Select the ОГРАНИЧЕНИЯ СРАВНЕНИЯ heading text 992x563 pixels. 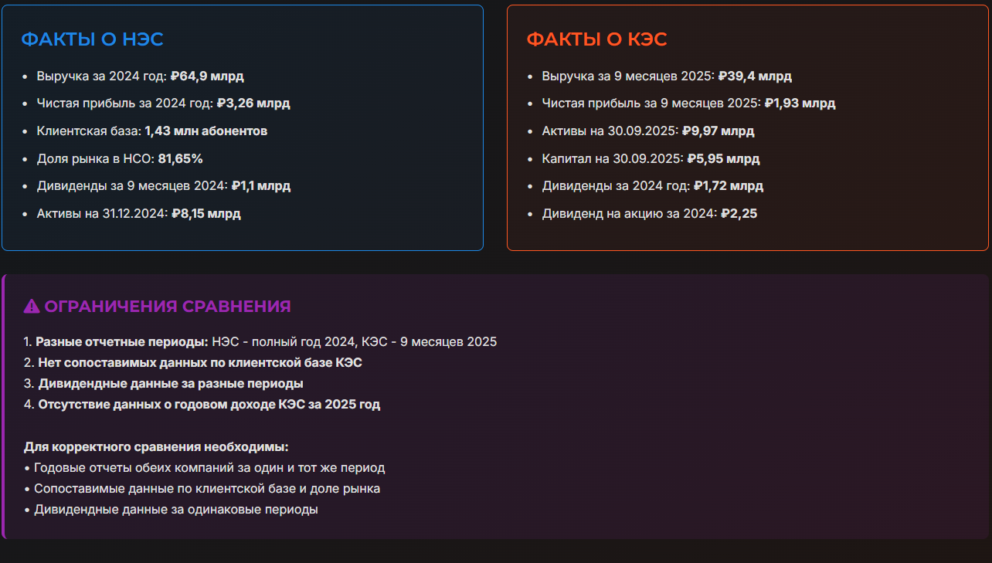tap(168, 307)
